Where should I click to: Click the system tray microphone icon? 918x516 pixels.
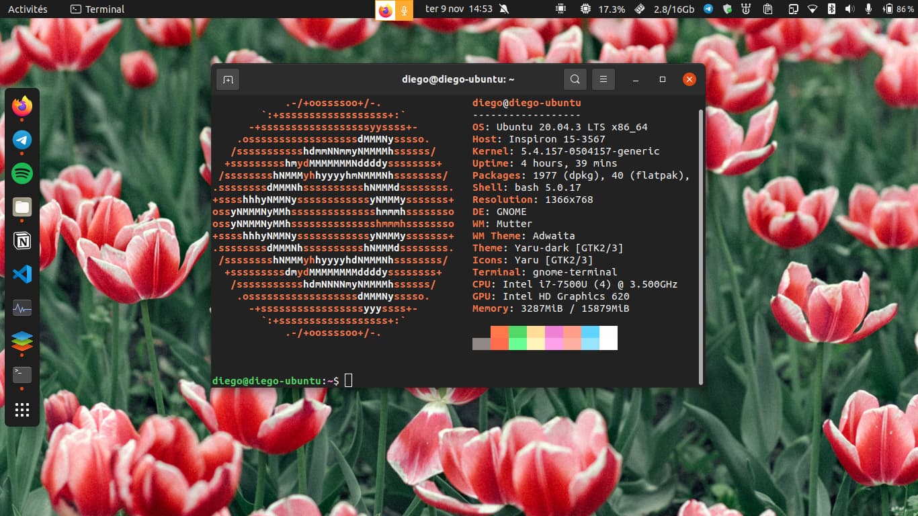[x=868, y=9]
